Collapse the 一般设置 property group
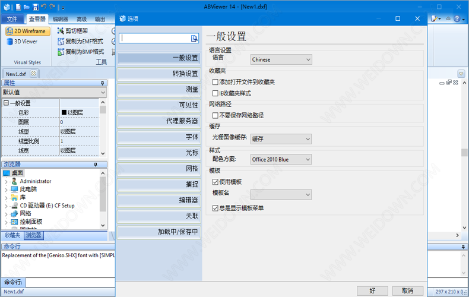This screenshot has width=469, height=297. [x=6, y=103]
